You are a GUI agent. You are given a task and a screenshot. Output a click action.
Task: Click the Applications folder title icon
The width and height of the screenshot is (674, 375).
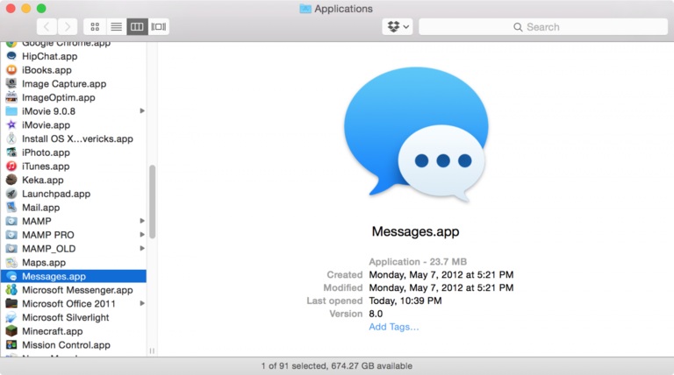point(305,9)
